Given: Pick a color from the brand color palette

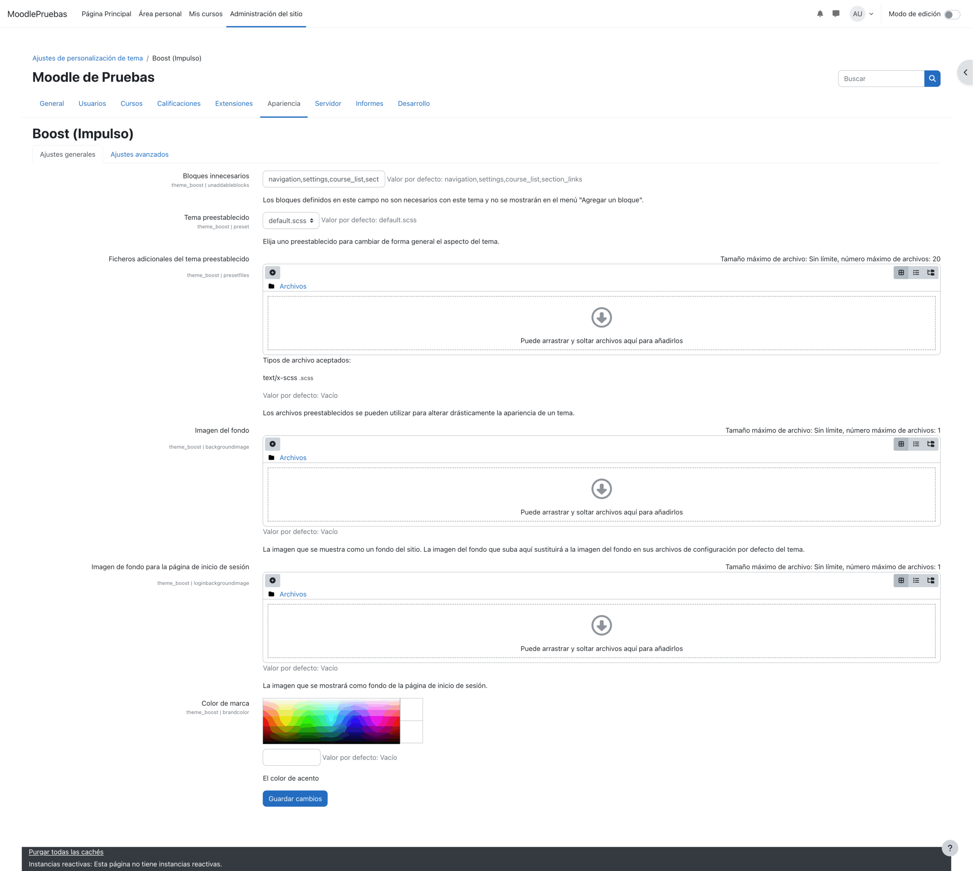Looking at the screenshot, I should 331,721.
